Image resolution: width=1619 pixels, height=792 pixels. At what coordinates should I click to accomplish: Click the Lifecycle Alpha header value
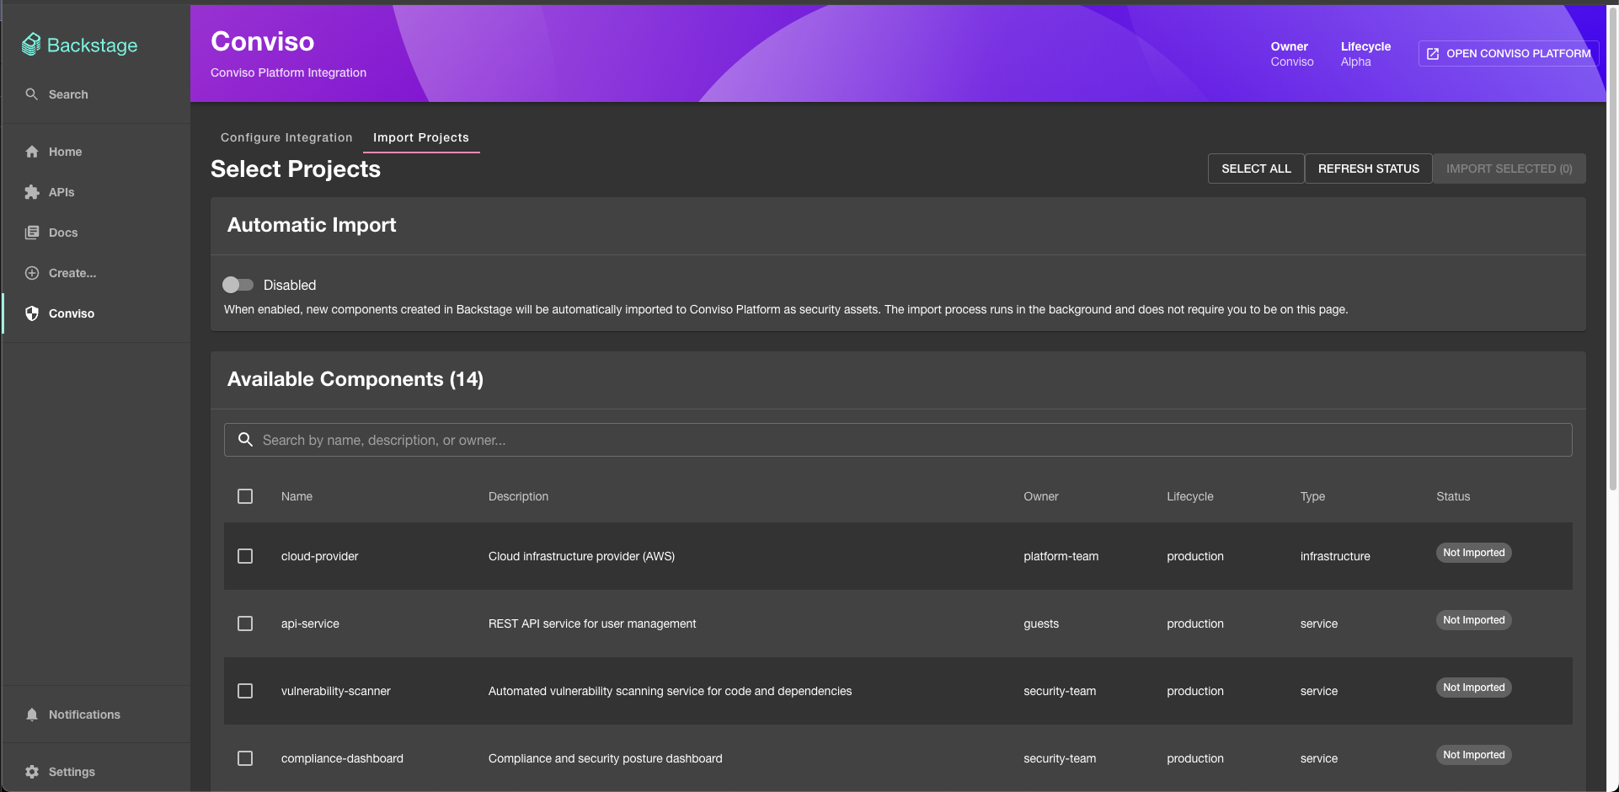coord(1356,62)
